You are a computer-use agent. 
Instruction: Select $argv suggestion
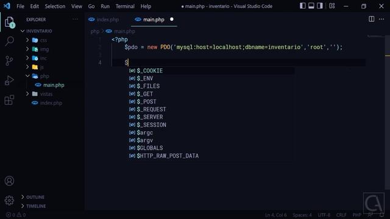click(211, 141)
